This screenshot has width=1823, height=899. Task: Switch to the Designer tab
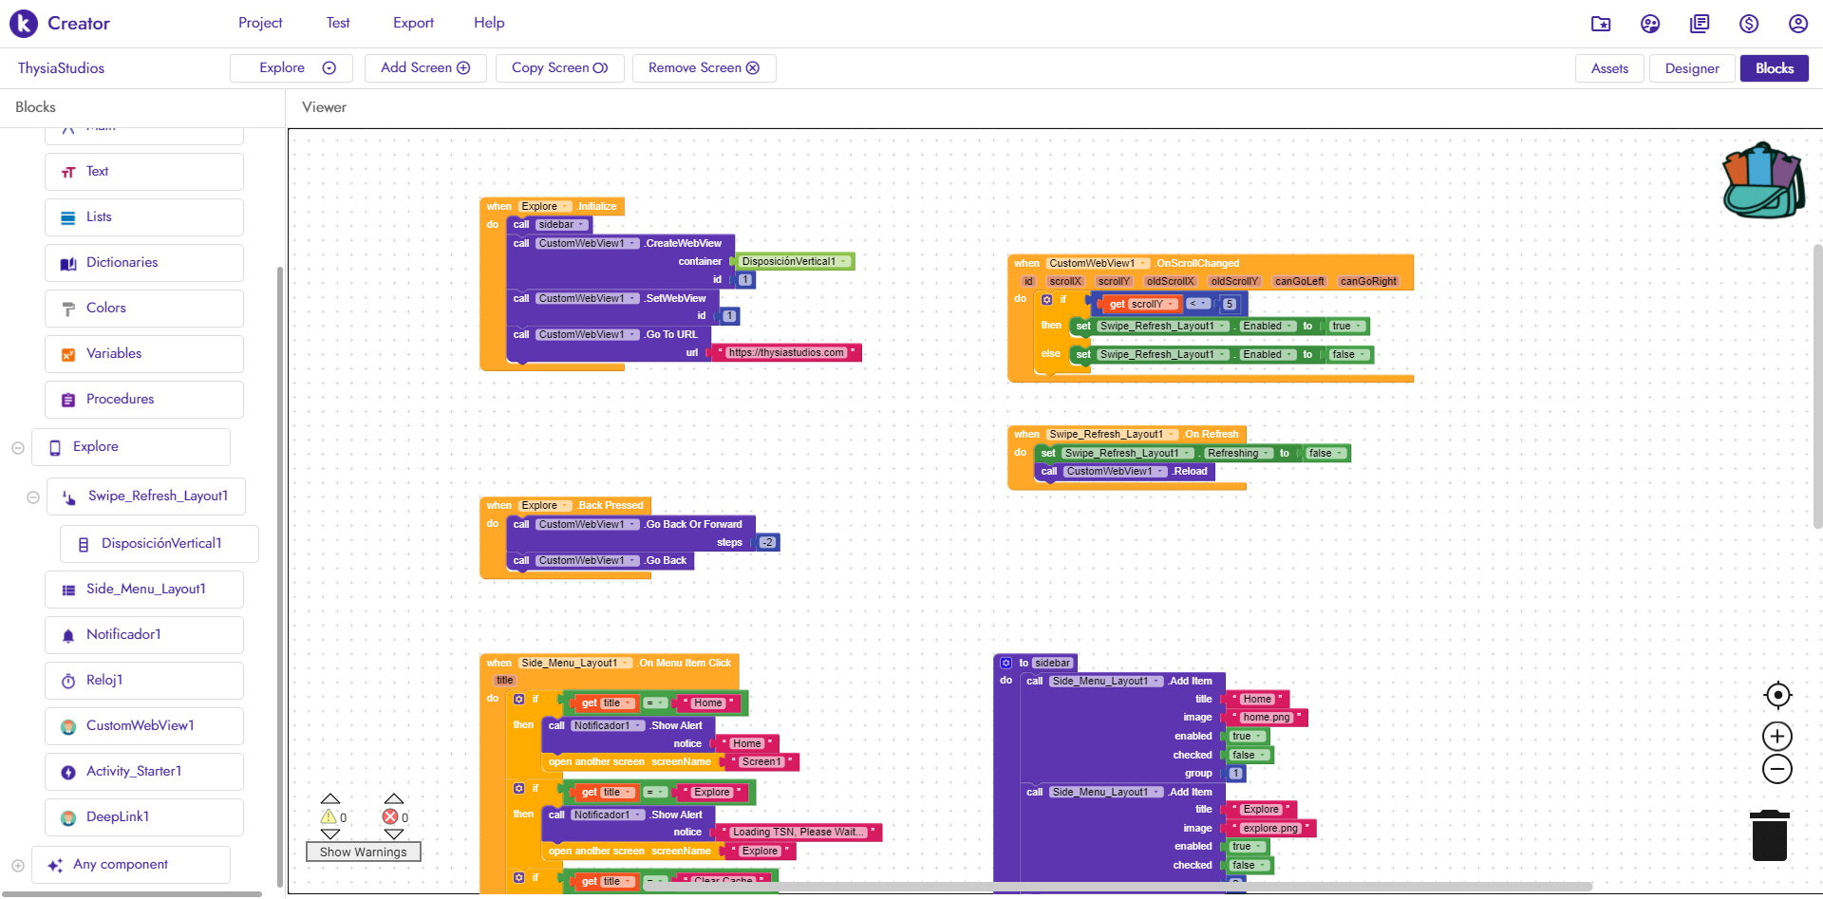pos(1691,68)
